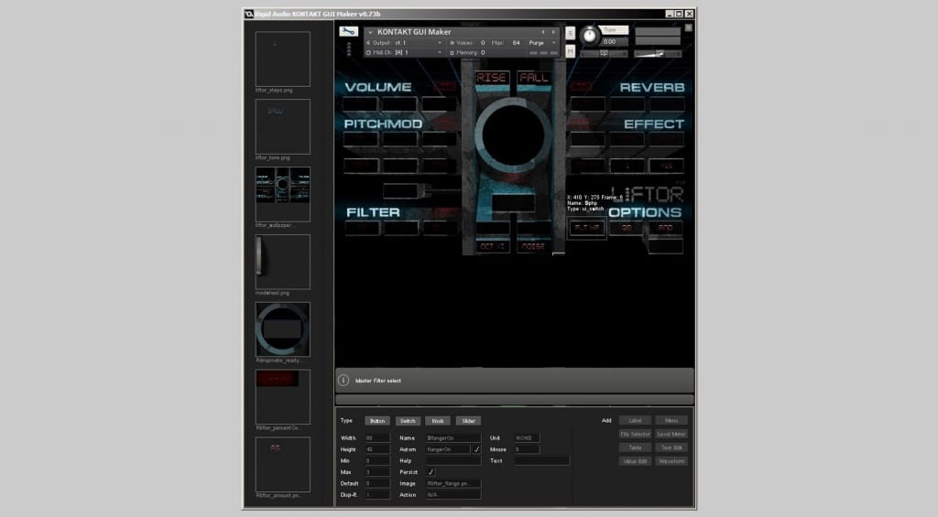
Task: Add a Text Edit control
Action: 671,447
